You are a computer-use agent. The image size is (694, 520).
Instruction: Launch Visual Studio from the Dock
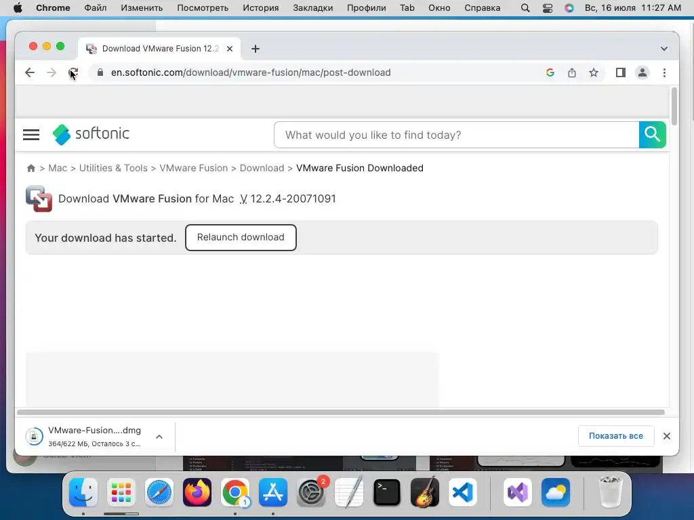coord(518,492)
